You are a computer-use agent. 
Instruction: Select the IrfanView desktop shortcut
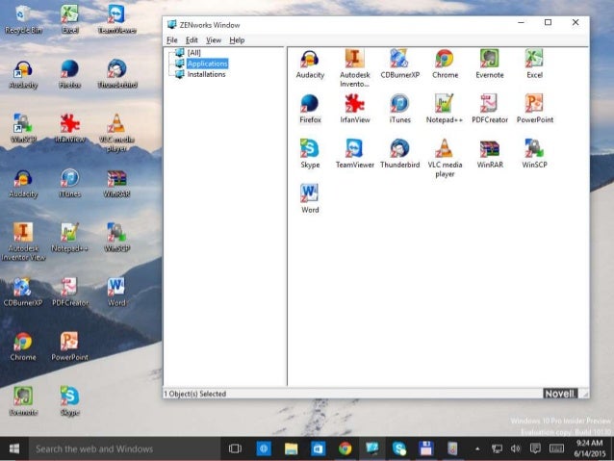[x=69, y=129]
